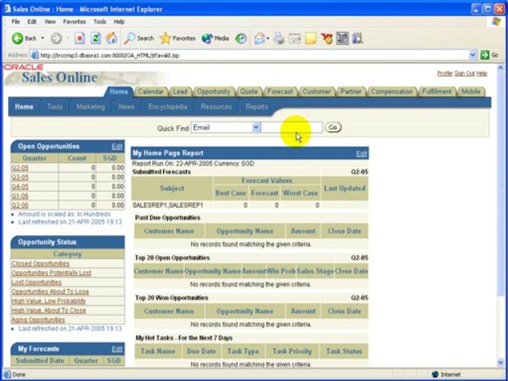
Task: Click Edit link in My Forecasts header
Action: (x=117, y=349)
